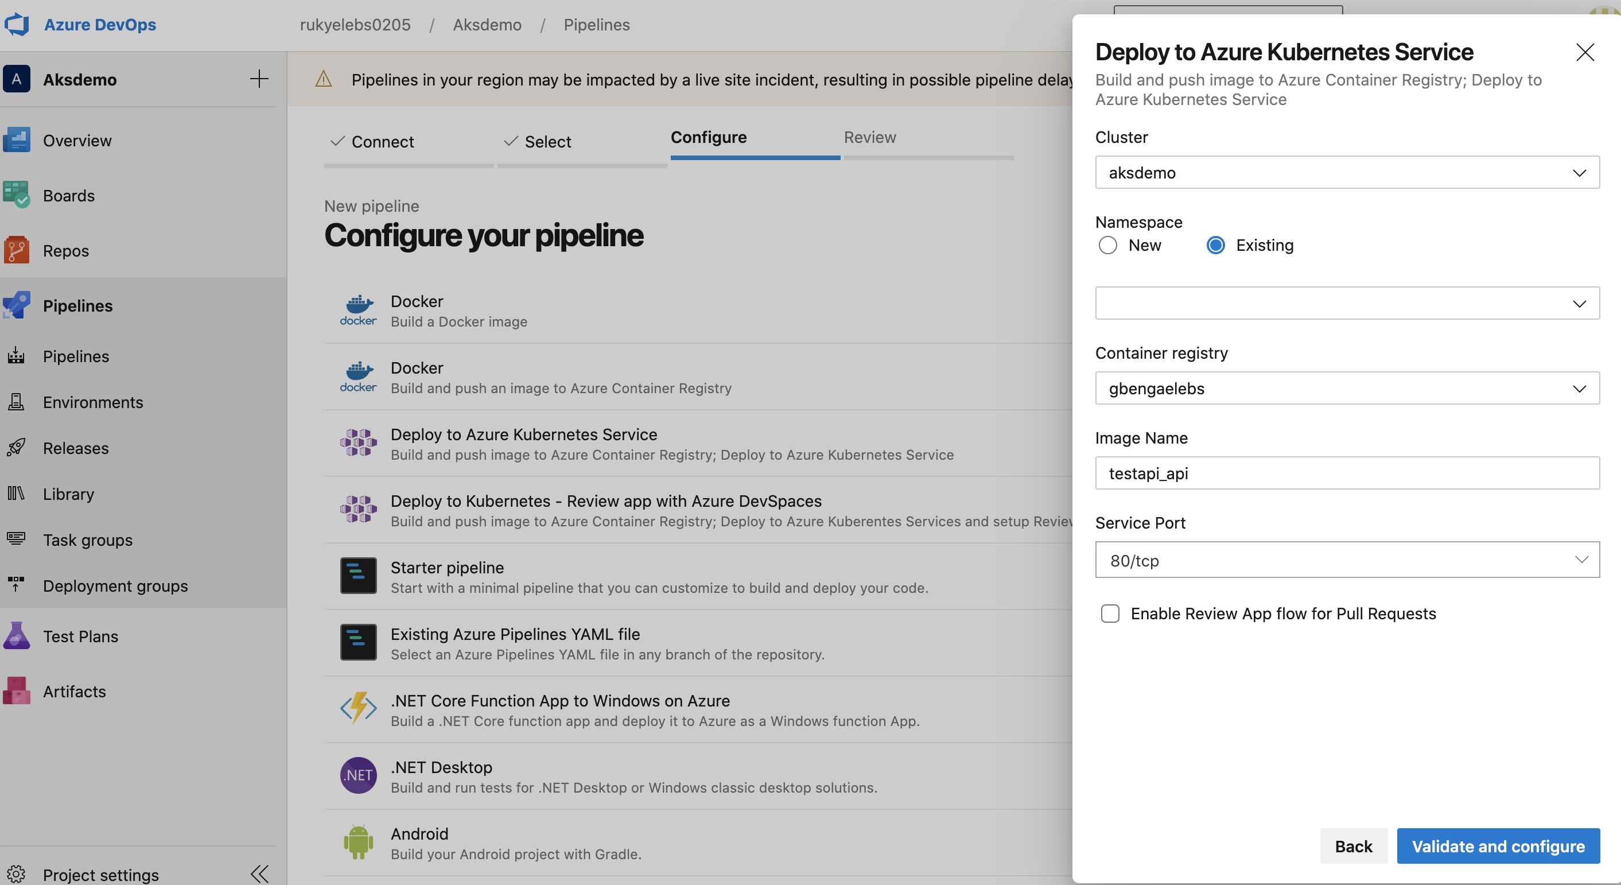
Task: Open the Artifacts package icon
Action: coord(17,690)
